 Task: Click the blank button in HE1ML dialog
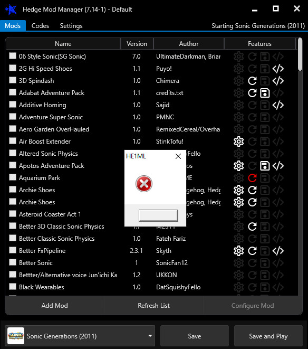click(x=158, y=215)
